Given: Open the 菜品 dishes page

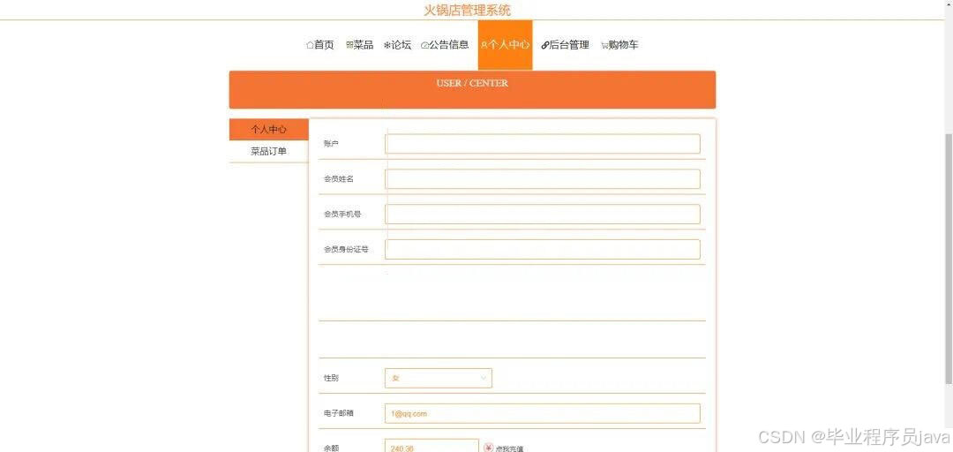Looking at the screenshot, I should (359, 45).
